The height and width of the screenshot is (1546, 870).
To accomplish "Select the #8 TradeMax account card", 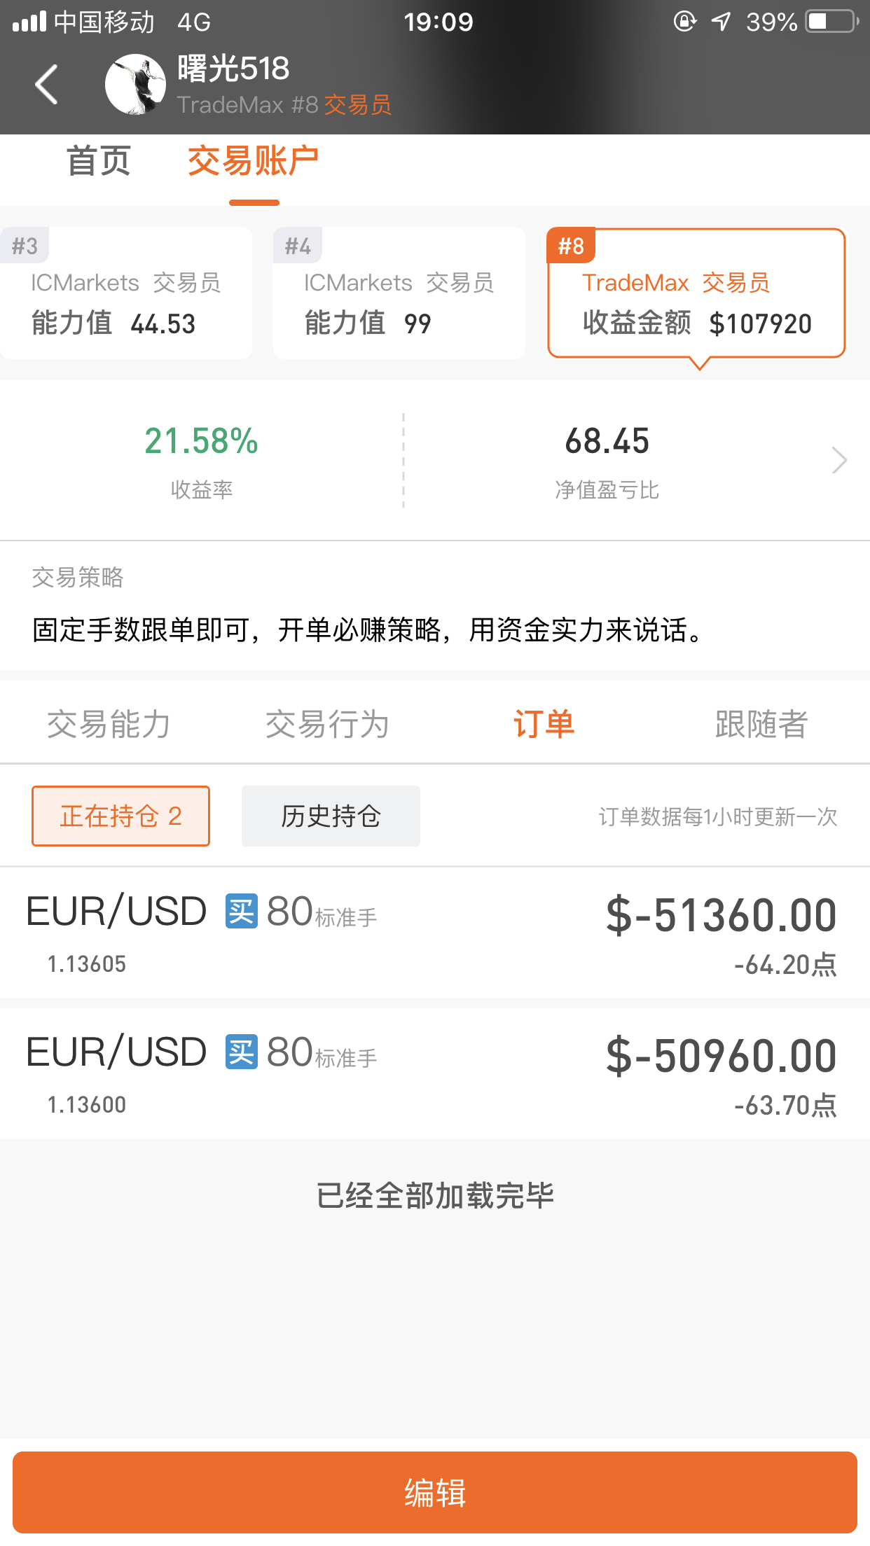I will tap(697, 293).
